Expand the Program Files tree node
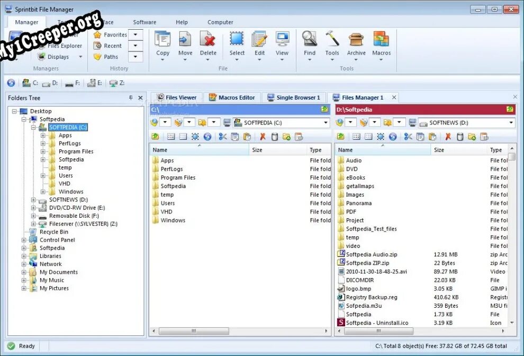 click(x=43, y=151)
